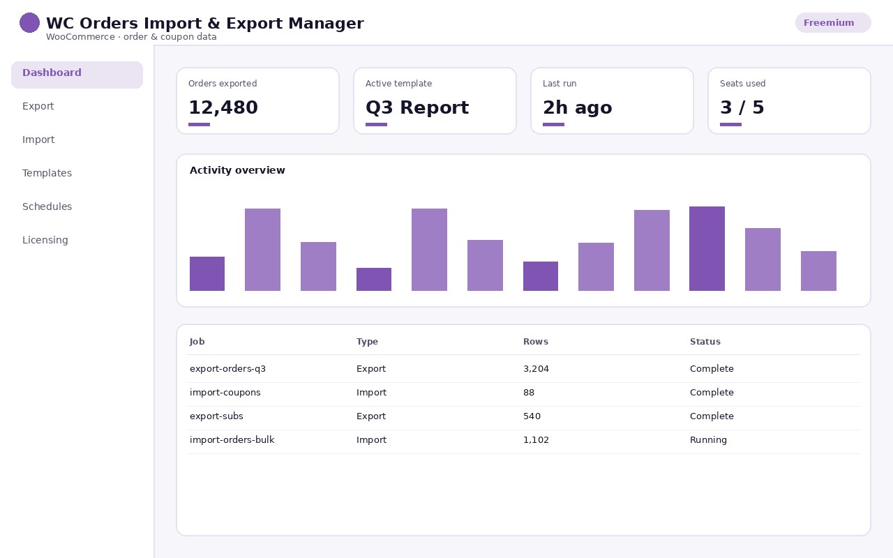Click the 3,204 rows value
This screenshot has height=558, width=893.
coord(536,369)
